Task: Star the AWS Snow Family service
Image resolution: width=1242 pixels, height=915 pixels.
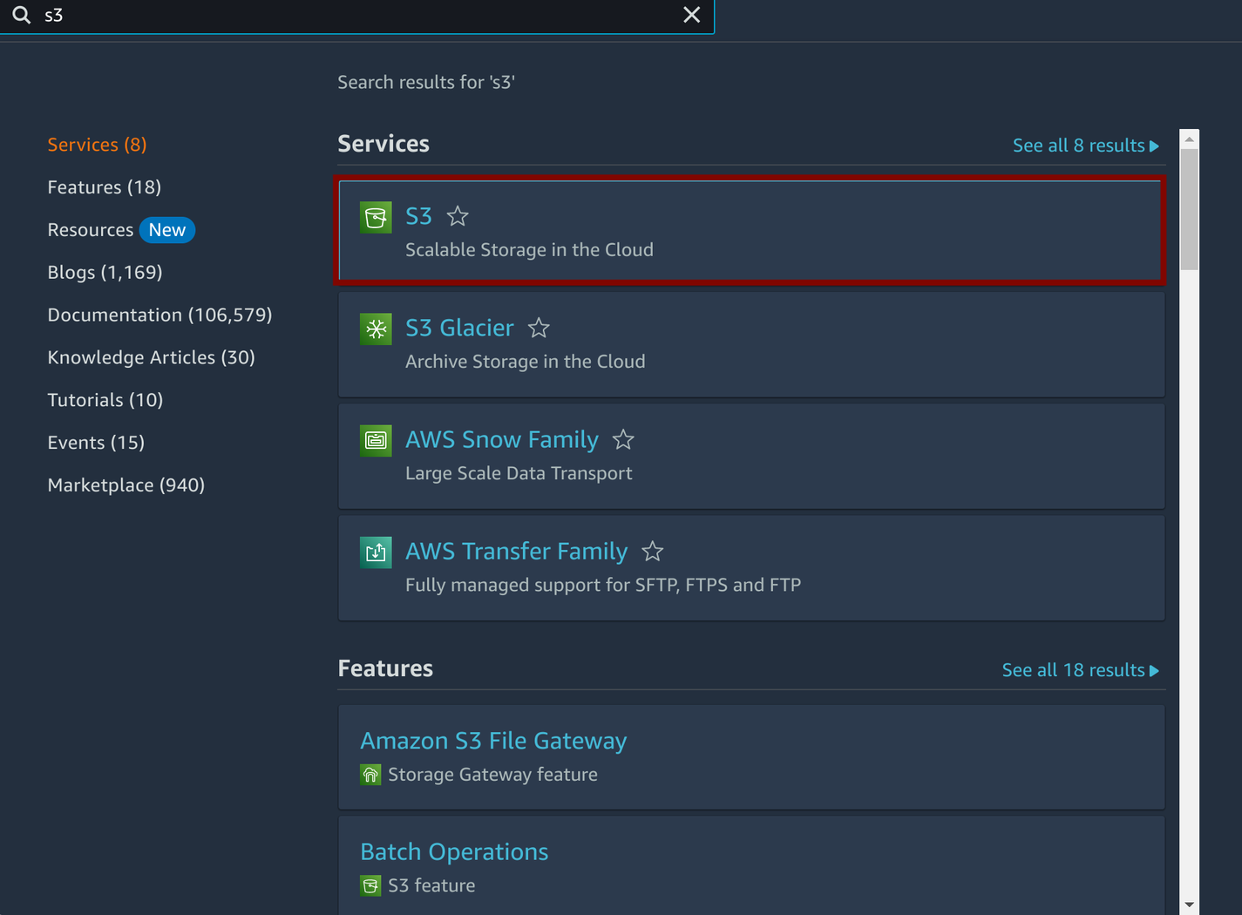Action: pyautogui.click(x=623, y=440)
